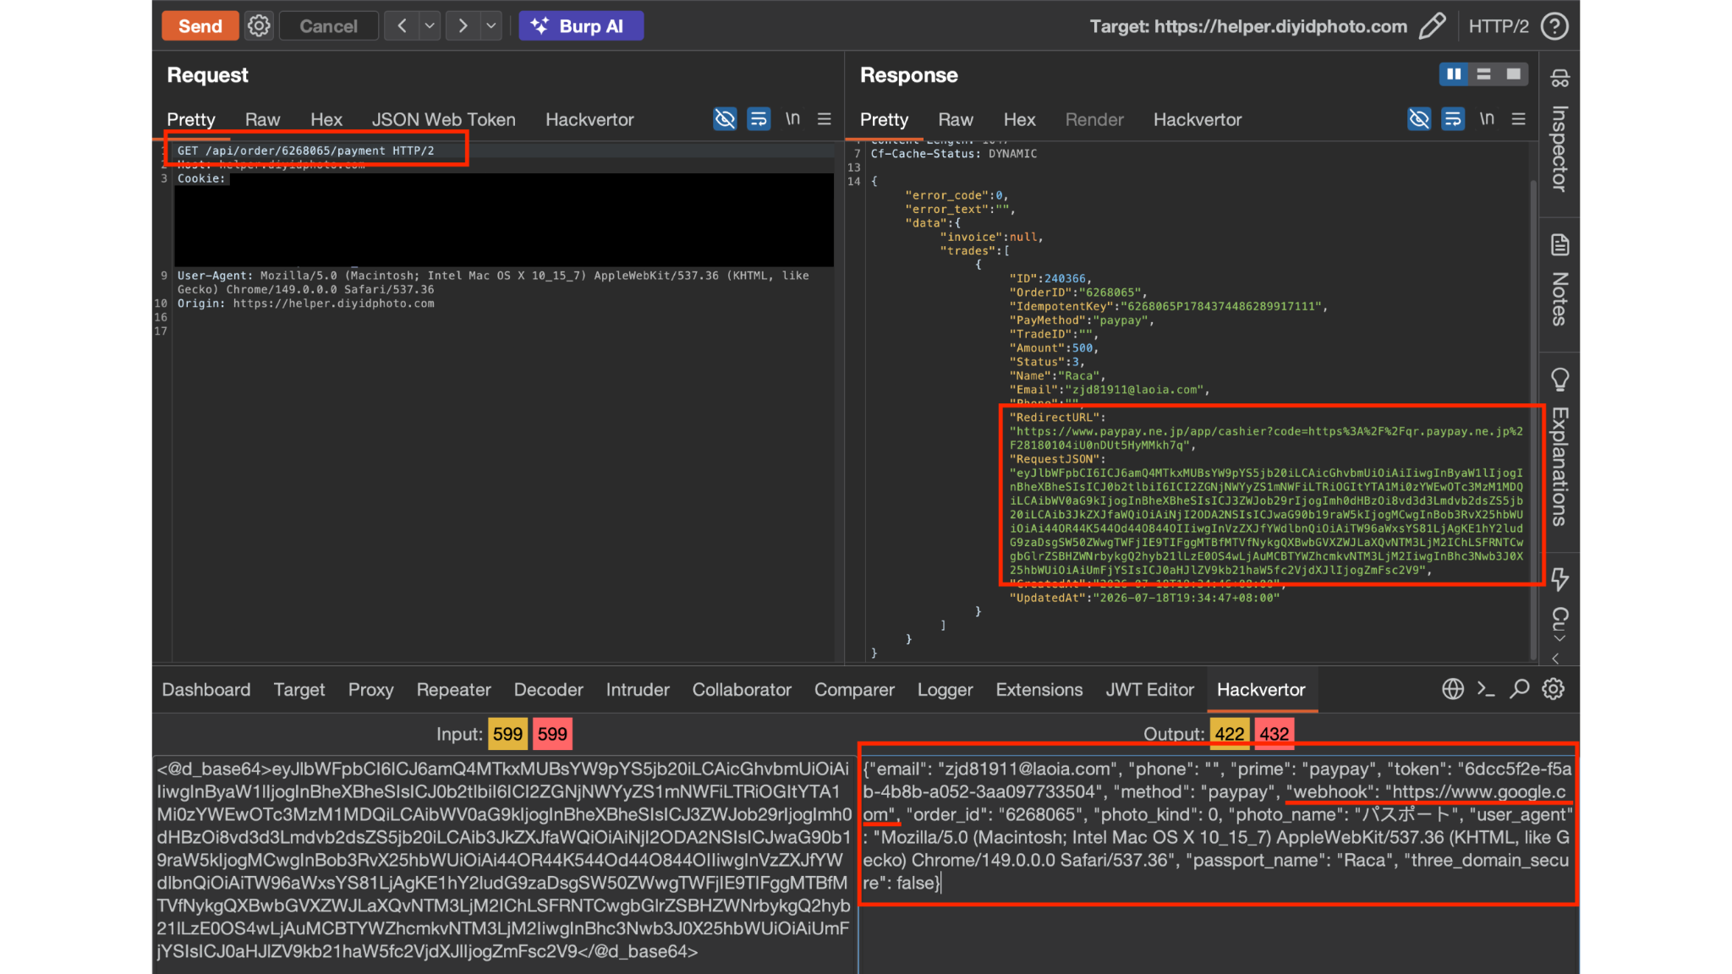Viewport: 1732px width, 974px height.
Task: Click the red 432 output count badge
Action: (x=1274, y=734)
